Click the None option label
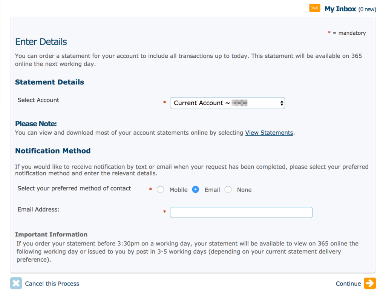This screenshot has width=386, height=296. coord(244,190)
